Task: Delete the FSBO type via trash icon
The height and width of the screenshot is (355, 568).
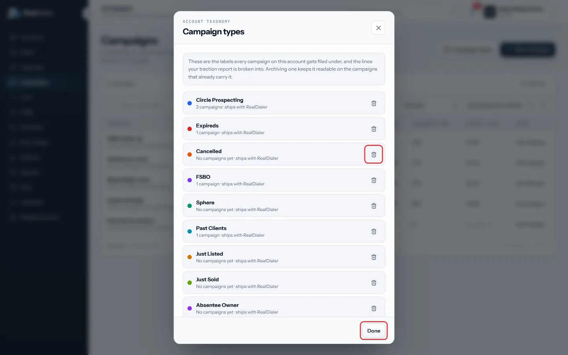Action: 374,180
